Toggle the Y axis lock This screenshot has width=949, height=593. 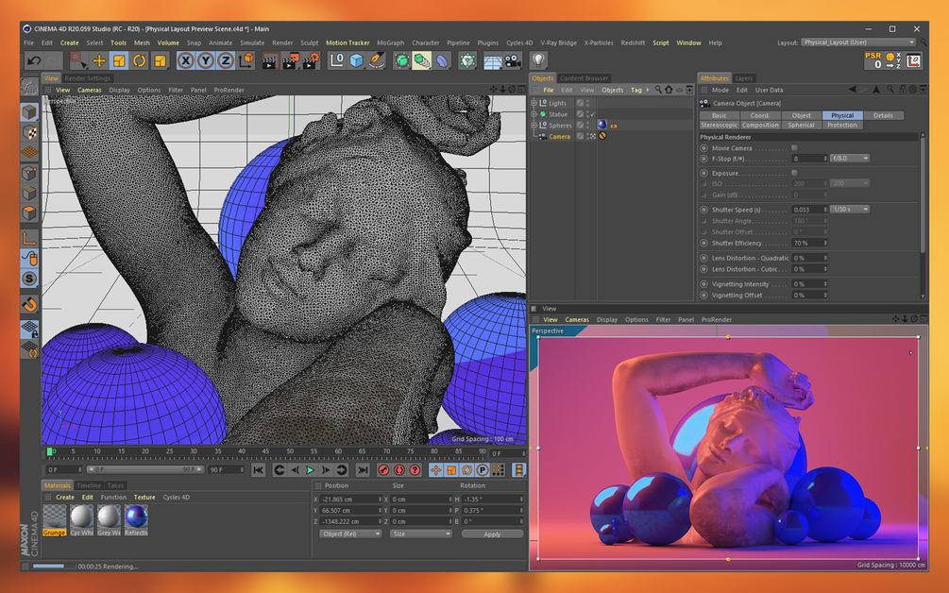coord(206,60)
